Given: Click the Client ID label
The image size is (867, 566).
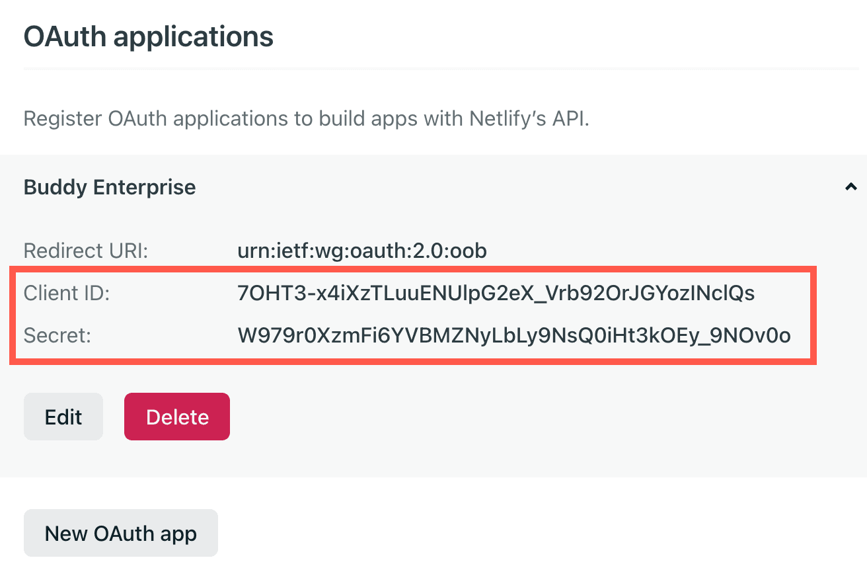Looking at the screenshot, I should [67, 293].
